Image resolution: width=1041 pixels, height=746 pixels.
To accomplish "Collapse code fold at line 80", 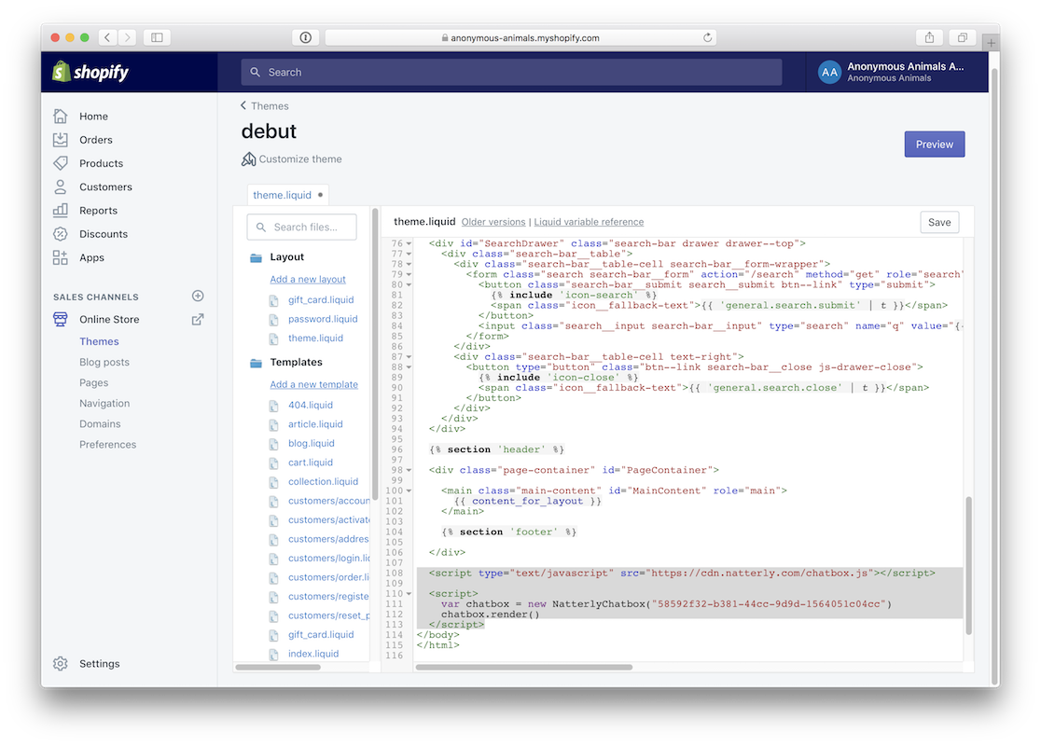I will (409, 284).
